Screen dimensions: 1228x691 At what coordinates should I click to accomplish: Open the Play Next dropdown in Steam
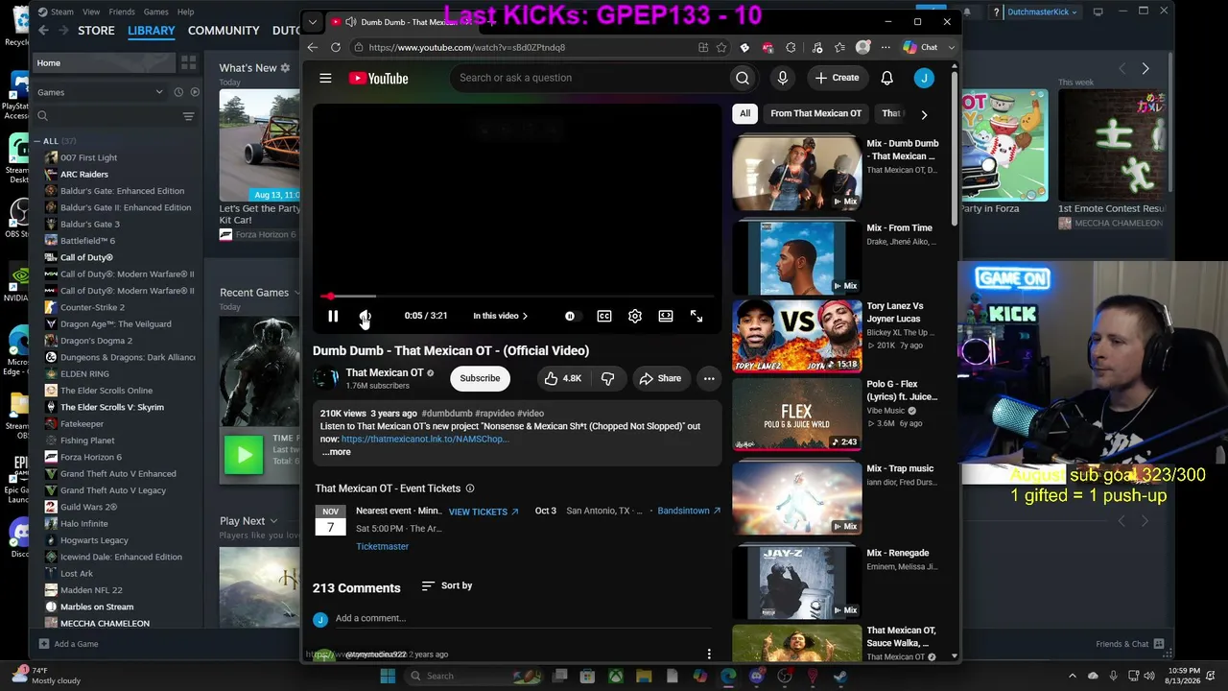(248, 521)
